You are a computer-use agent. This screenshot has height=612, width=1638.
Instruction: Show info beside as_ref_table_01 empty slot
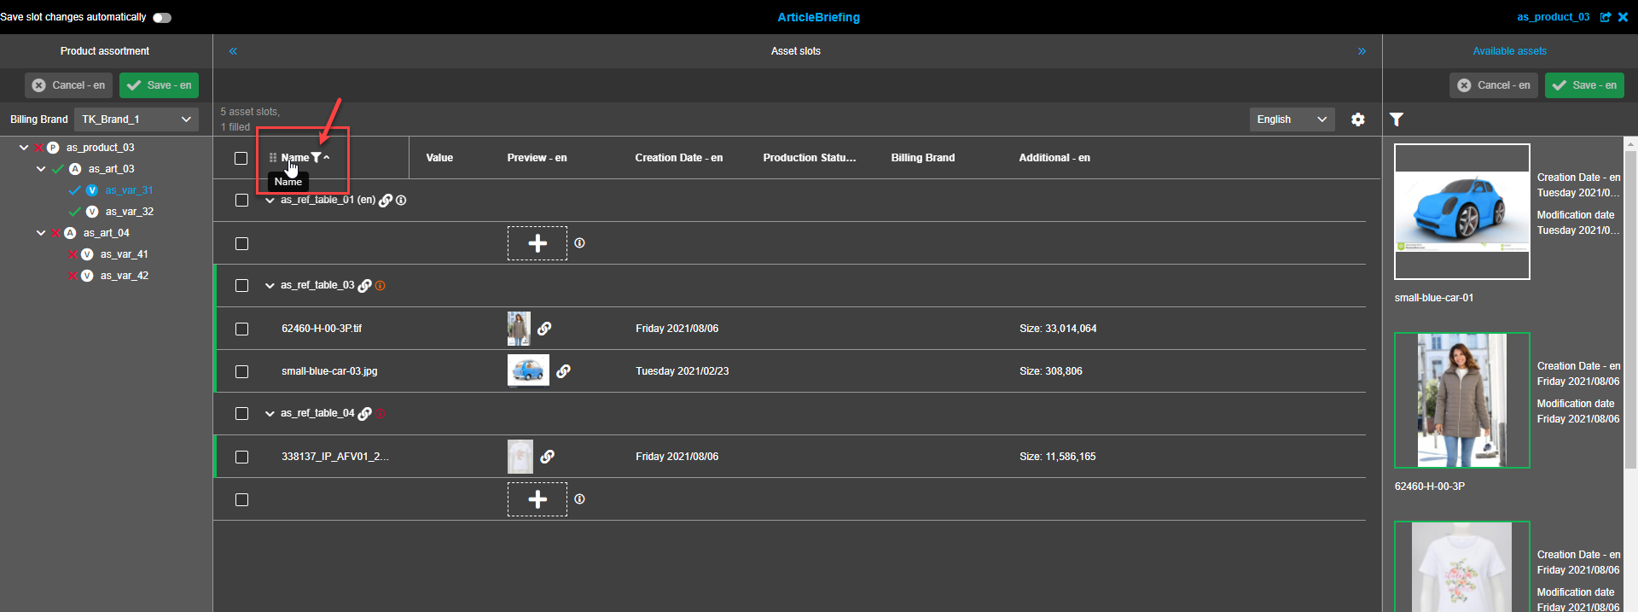click(x=580, y=243)
